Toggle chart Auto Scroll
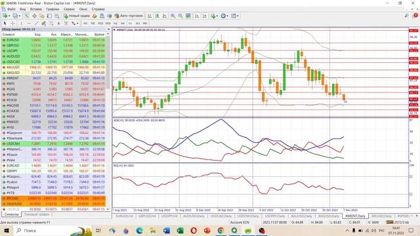 tap(197, 16)
